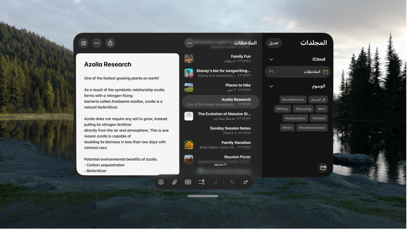Add a checklist to the note
The image size is (407, 229).
(x=201, y=182)
